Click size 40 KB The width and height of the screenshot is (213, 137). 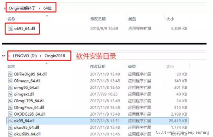[182, 94]
